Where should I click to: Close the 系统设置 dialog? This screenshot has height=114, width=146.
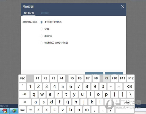pos(123,7)
